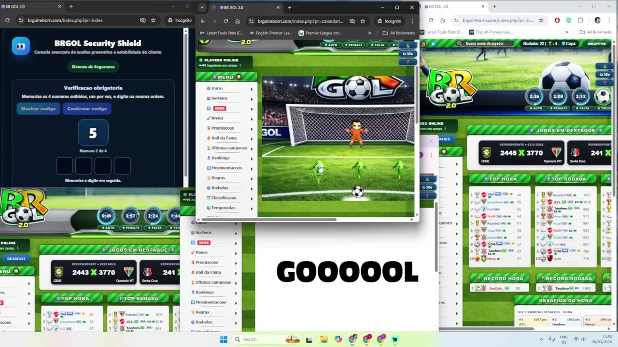The width and height of the screenshot is (618, 347).
Task: Open File Explorer from the taskbar
Action: click(323, 339)
